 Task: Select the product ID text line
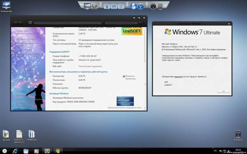click(x=74, y=102)
